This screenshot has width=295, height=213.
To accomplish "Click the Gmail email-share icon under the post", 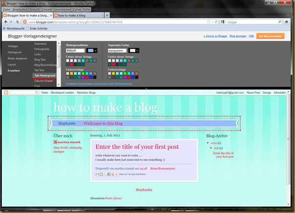I will coord(97,174).
